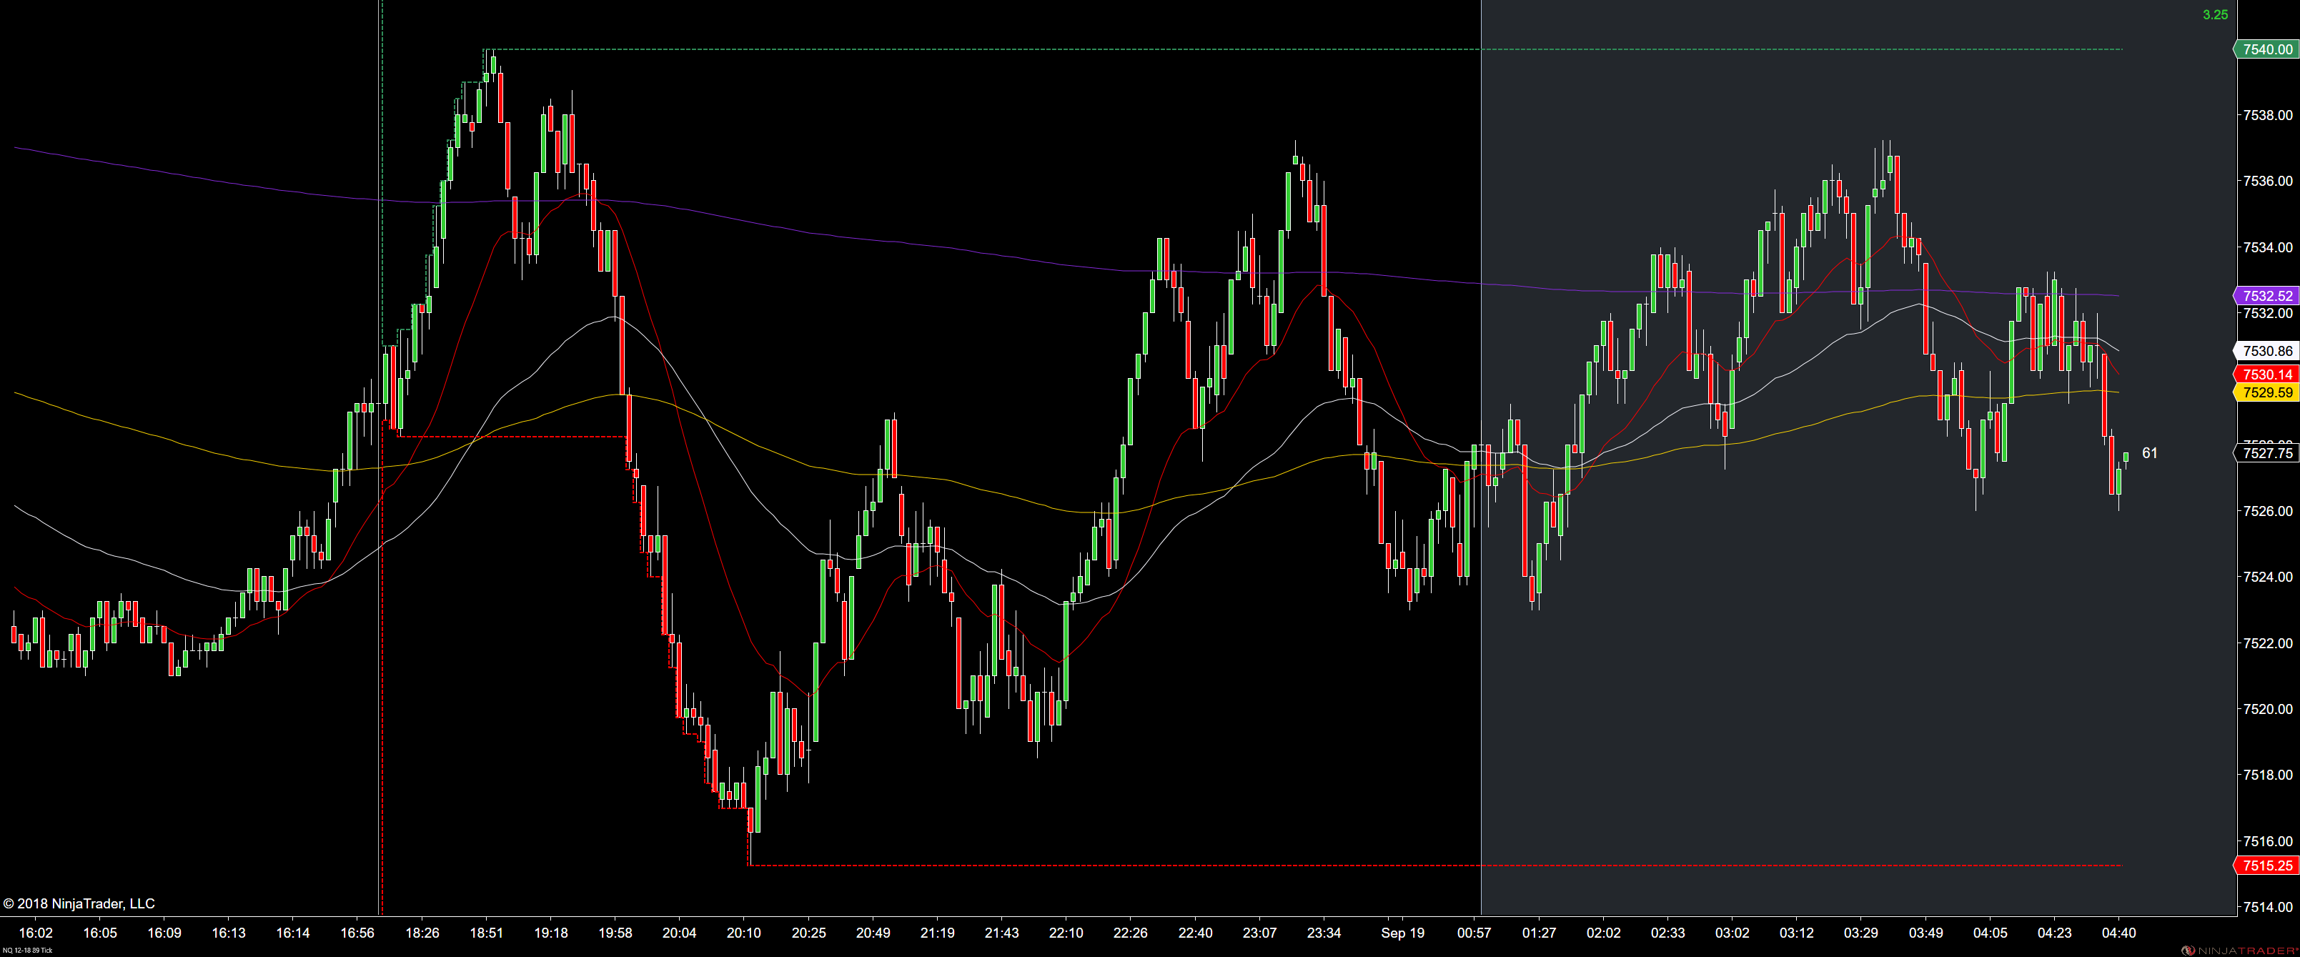2300x957 pixels.
Task: Click the purple 7532.52 indicator marker
Action: [x=2266, y=295]
